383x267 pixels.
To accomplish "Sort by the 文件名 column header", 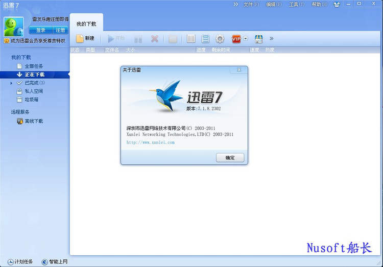I will (112, 50).
